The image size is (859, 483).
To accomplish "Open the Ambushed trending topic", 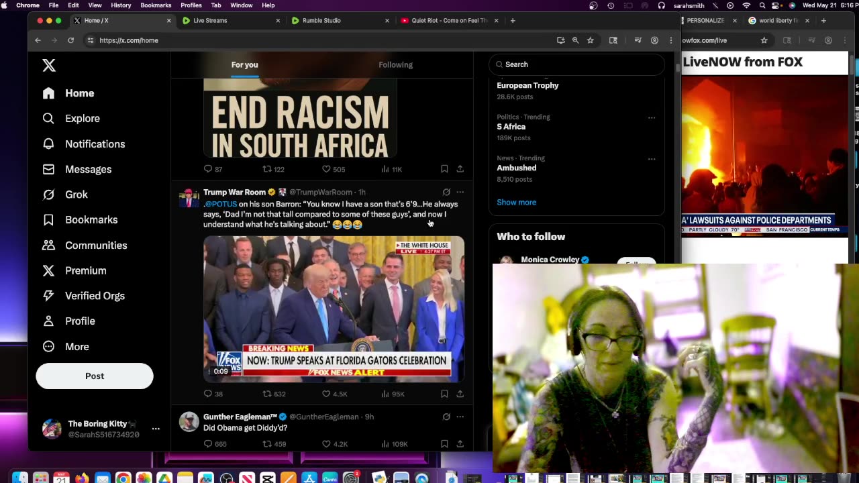I will [x=516, y=168].
